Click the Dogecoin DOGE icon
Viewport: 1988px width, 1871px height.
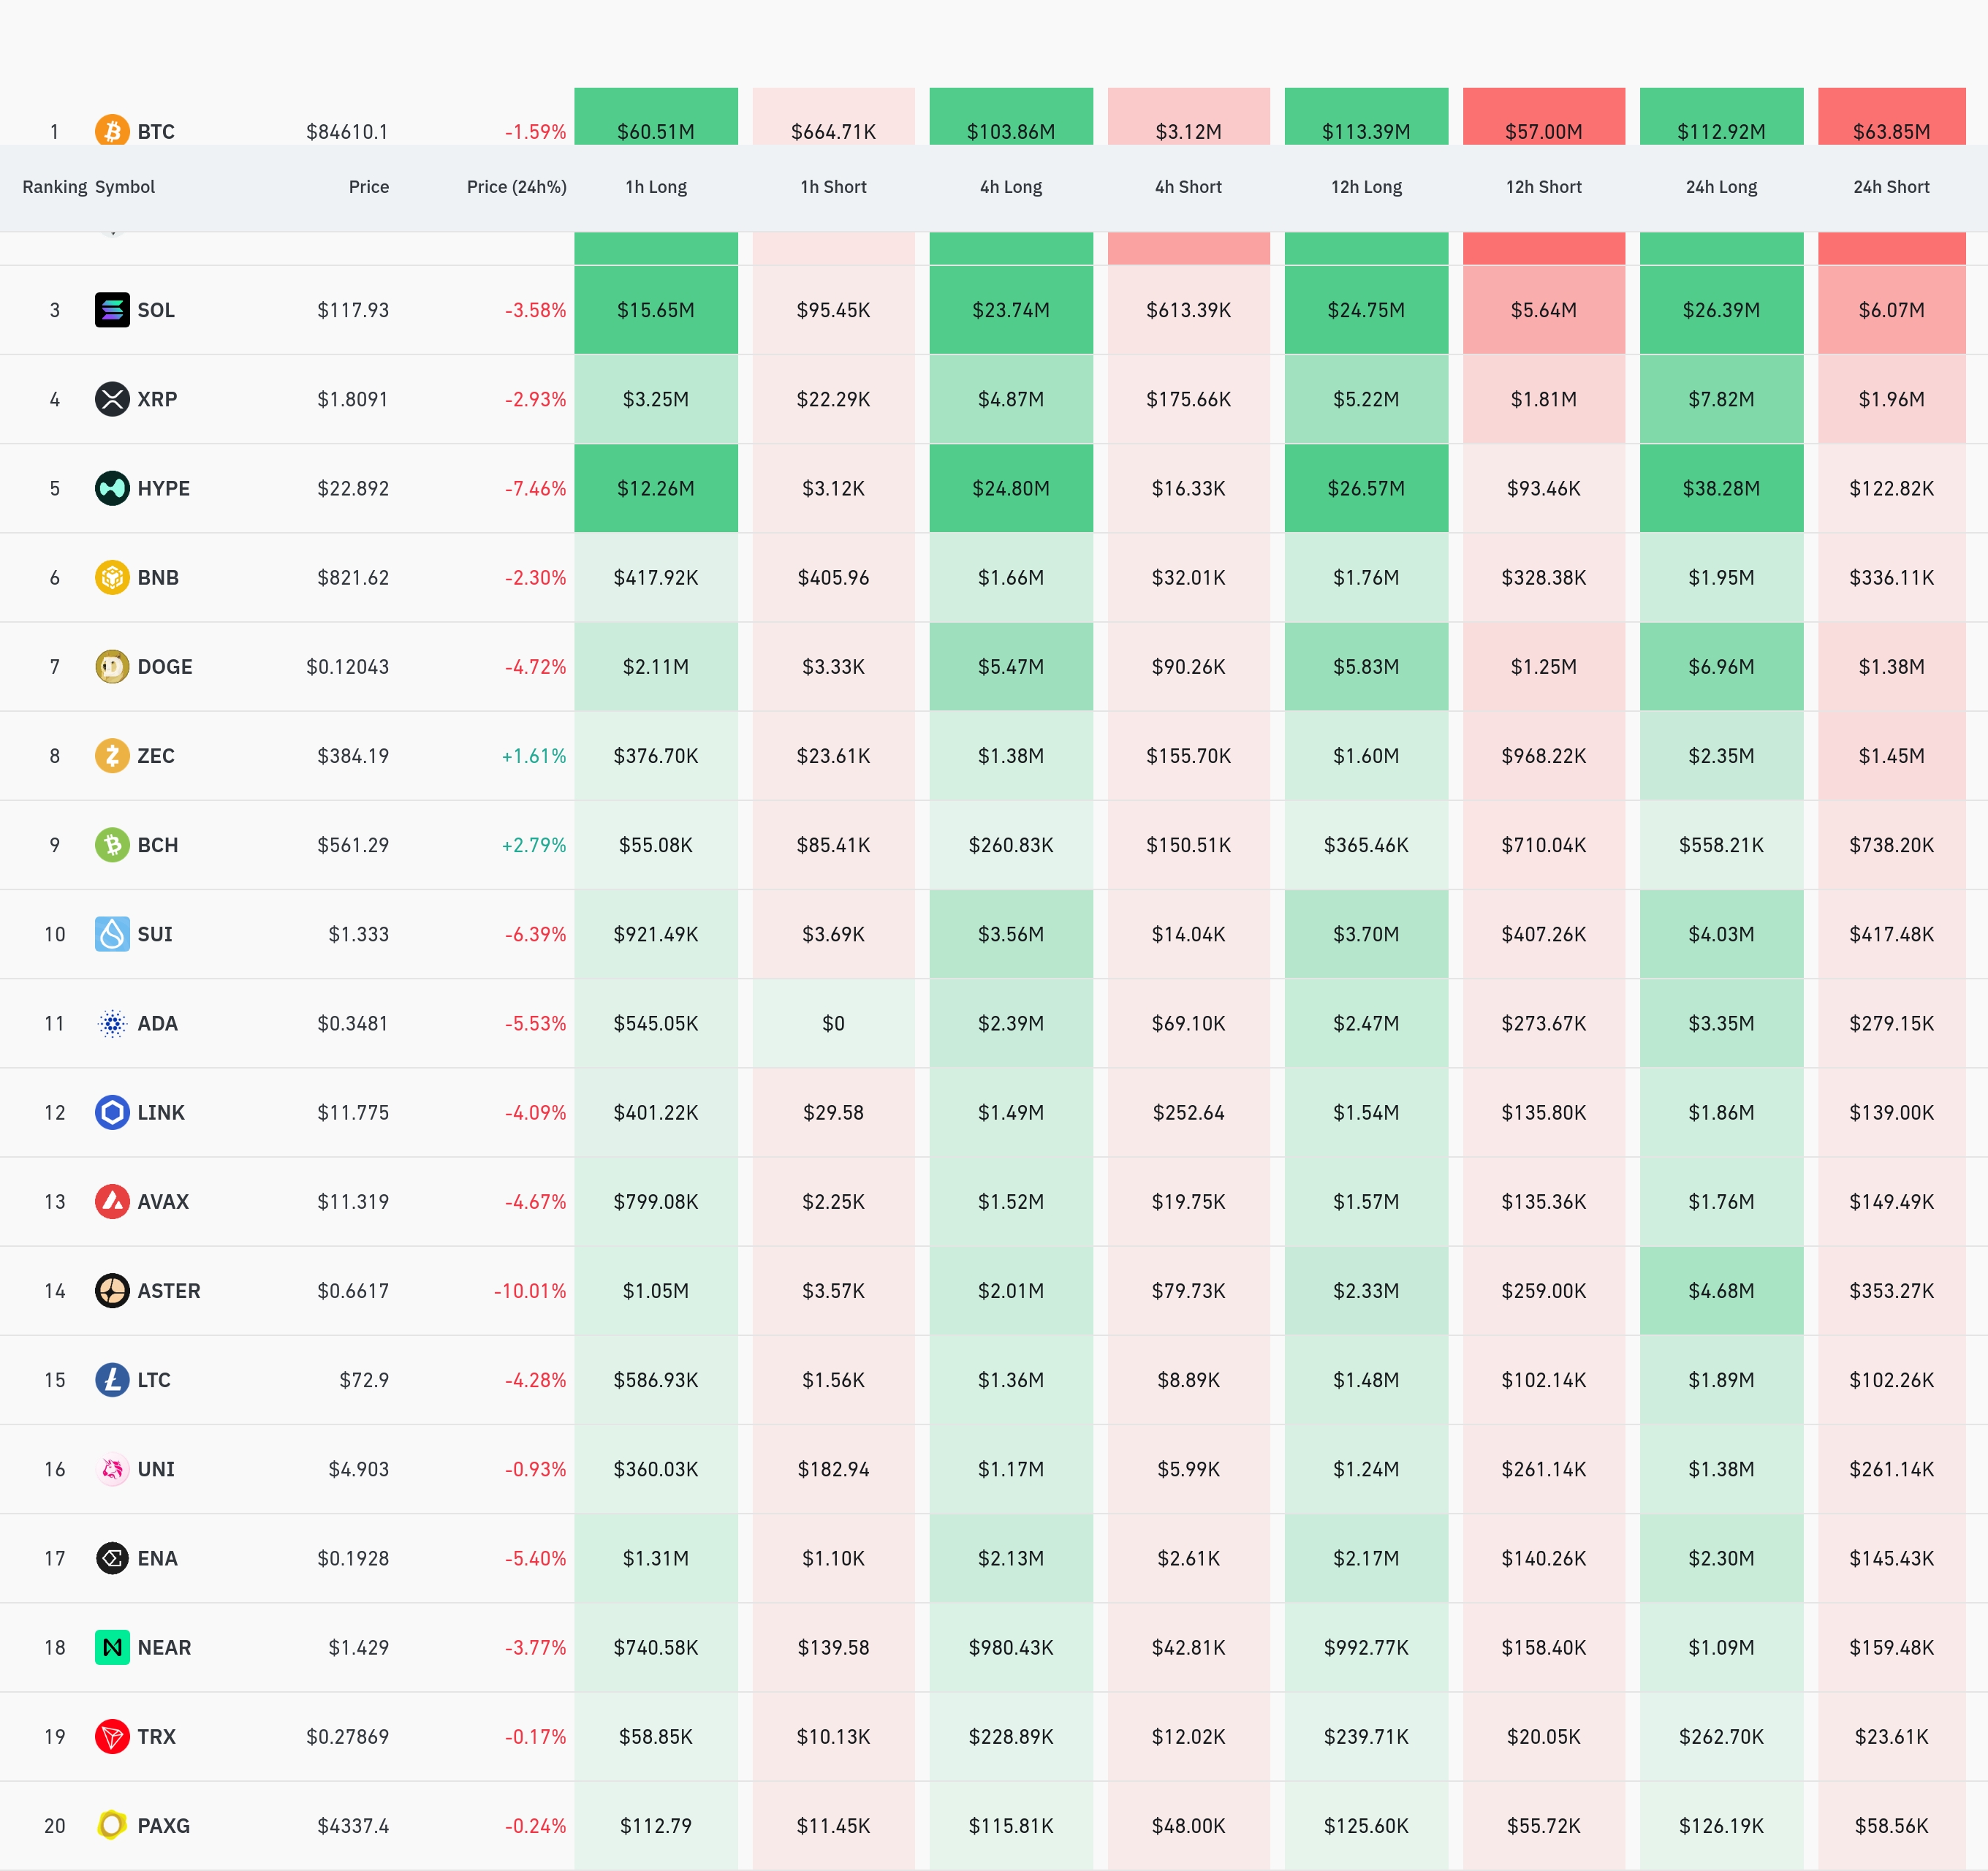pyautogui.click(x=112, y=666)
